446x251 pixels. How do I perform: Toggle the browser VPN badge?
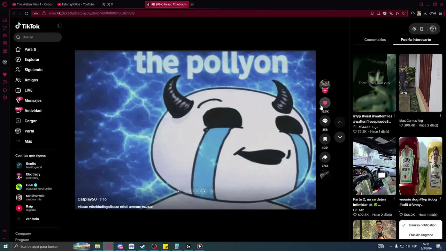pos(36,13)
